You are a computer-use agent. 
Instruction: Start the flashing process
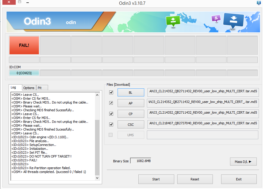click(156, 179)
